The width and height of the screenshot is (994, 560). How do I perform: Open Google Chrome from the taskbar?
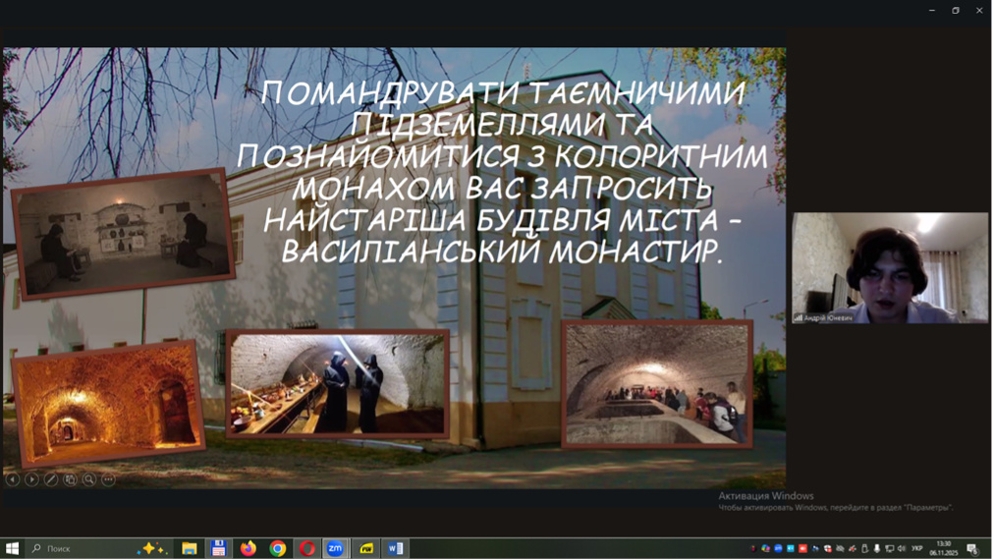[x=278, y=548]
